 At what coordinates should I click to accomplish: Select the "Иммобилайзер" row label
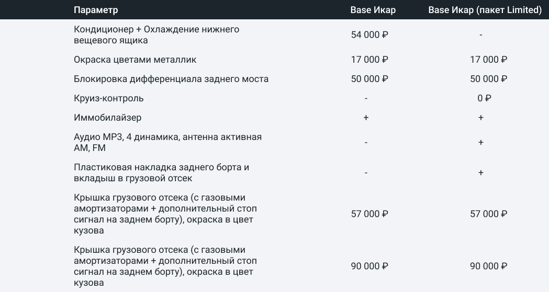[x=108, y=118]
